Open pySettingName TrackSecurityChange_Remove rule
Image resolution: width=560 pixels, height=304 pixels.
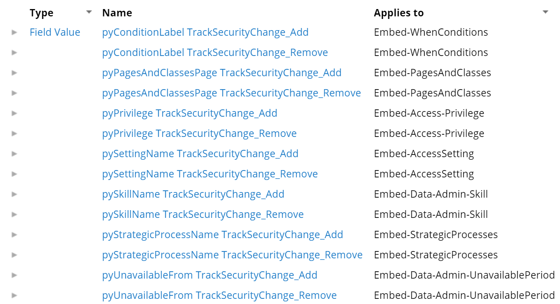click(210, 174)
